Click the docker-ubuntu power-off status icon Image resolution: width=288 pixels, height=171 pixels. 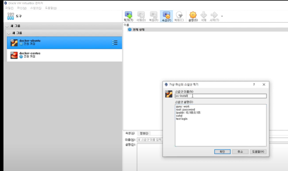pos(21,44)
